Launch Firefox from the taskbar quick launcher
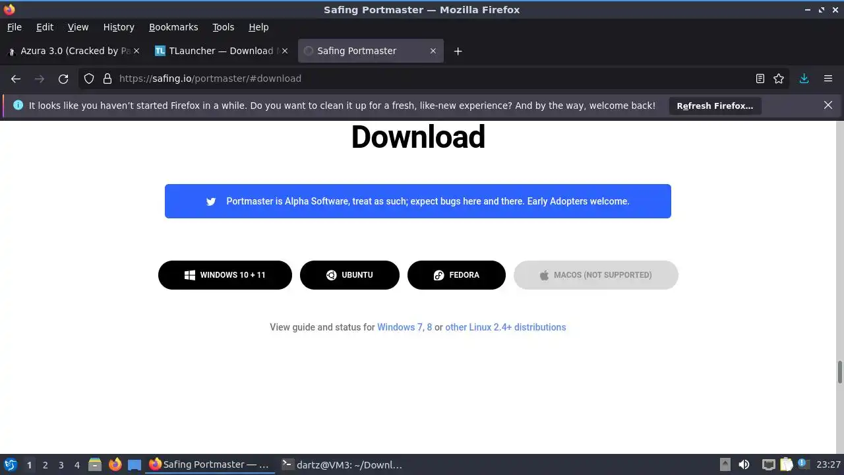The height and width of the screenshot is (475, 844). (x=115, y=464)
